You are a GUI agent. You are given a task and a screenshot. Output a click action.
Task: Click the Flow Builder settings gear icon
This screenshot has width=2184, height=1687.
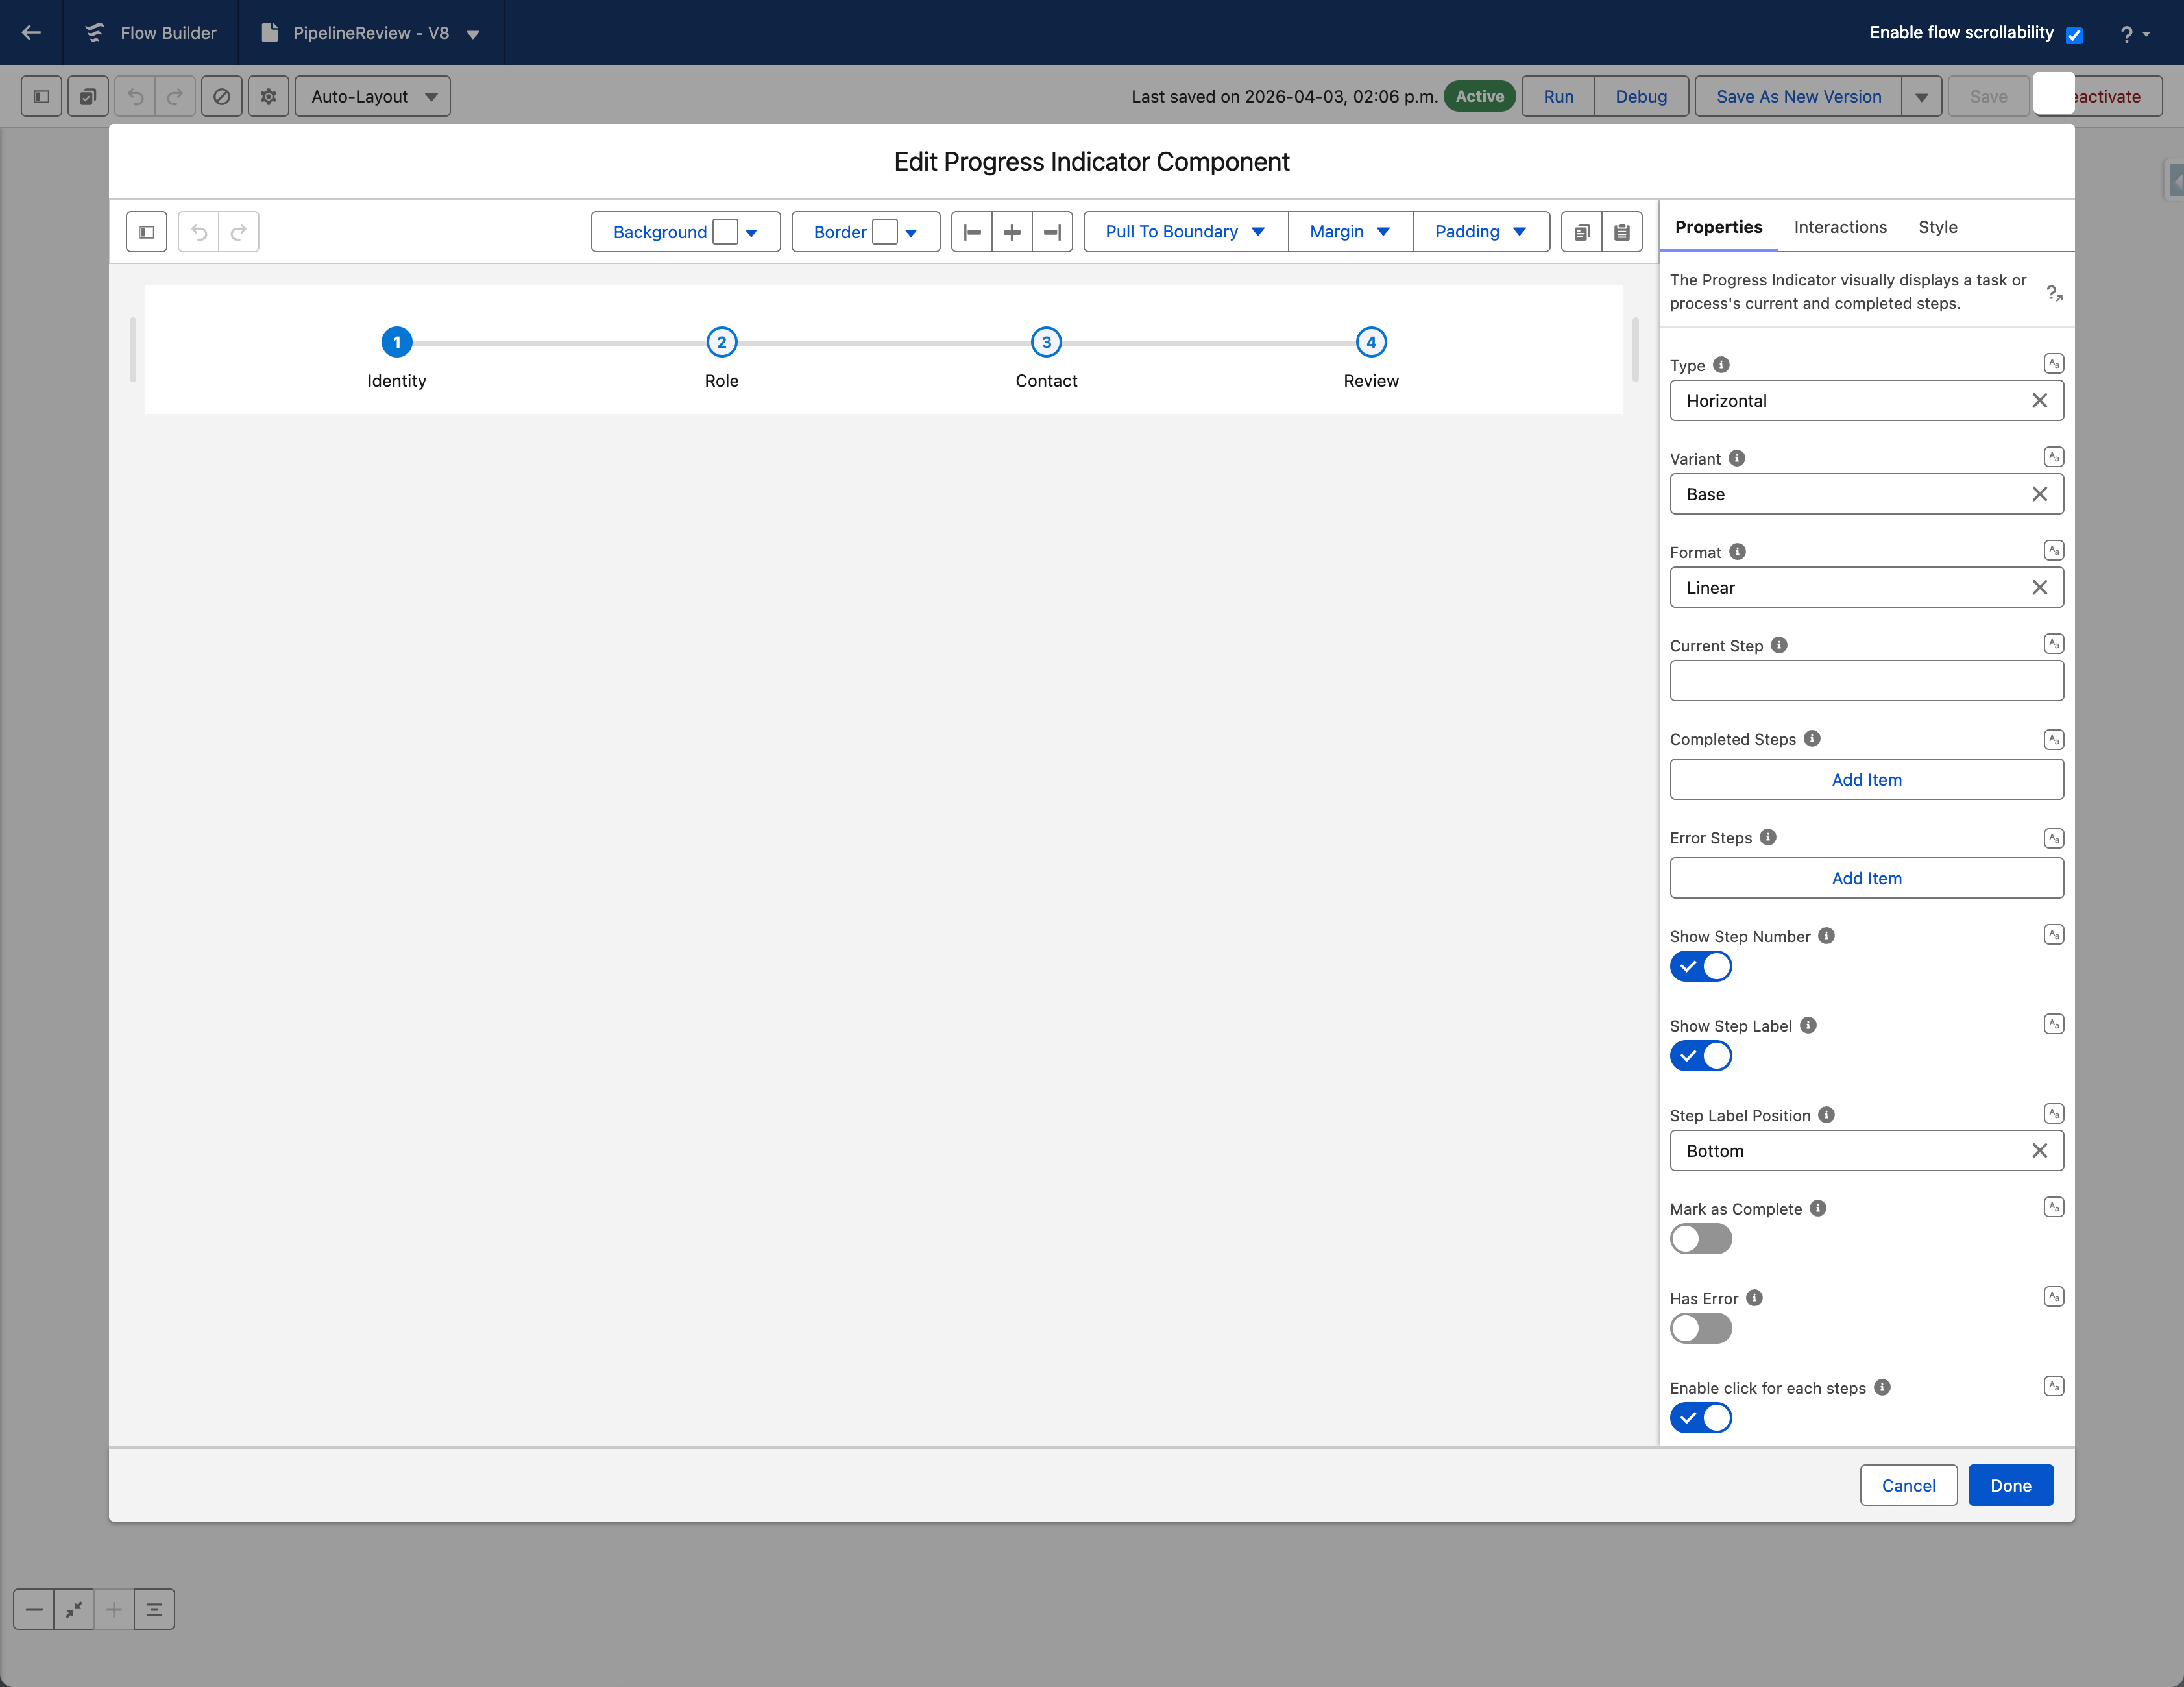coord(268,97)
